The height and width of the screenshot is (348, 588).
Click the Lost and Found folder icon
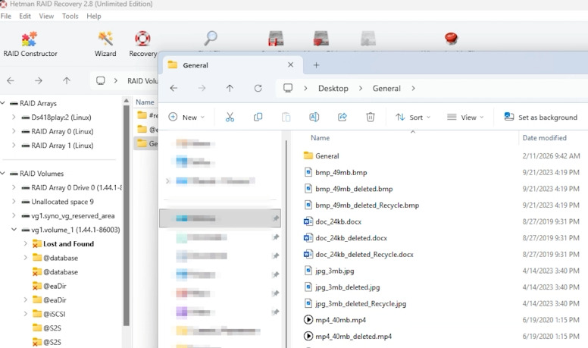(36, 244)
